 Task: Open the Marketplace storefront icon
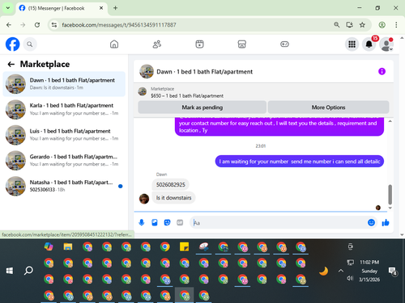coord(242,44)
